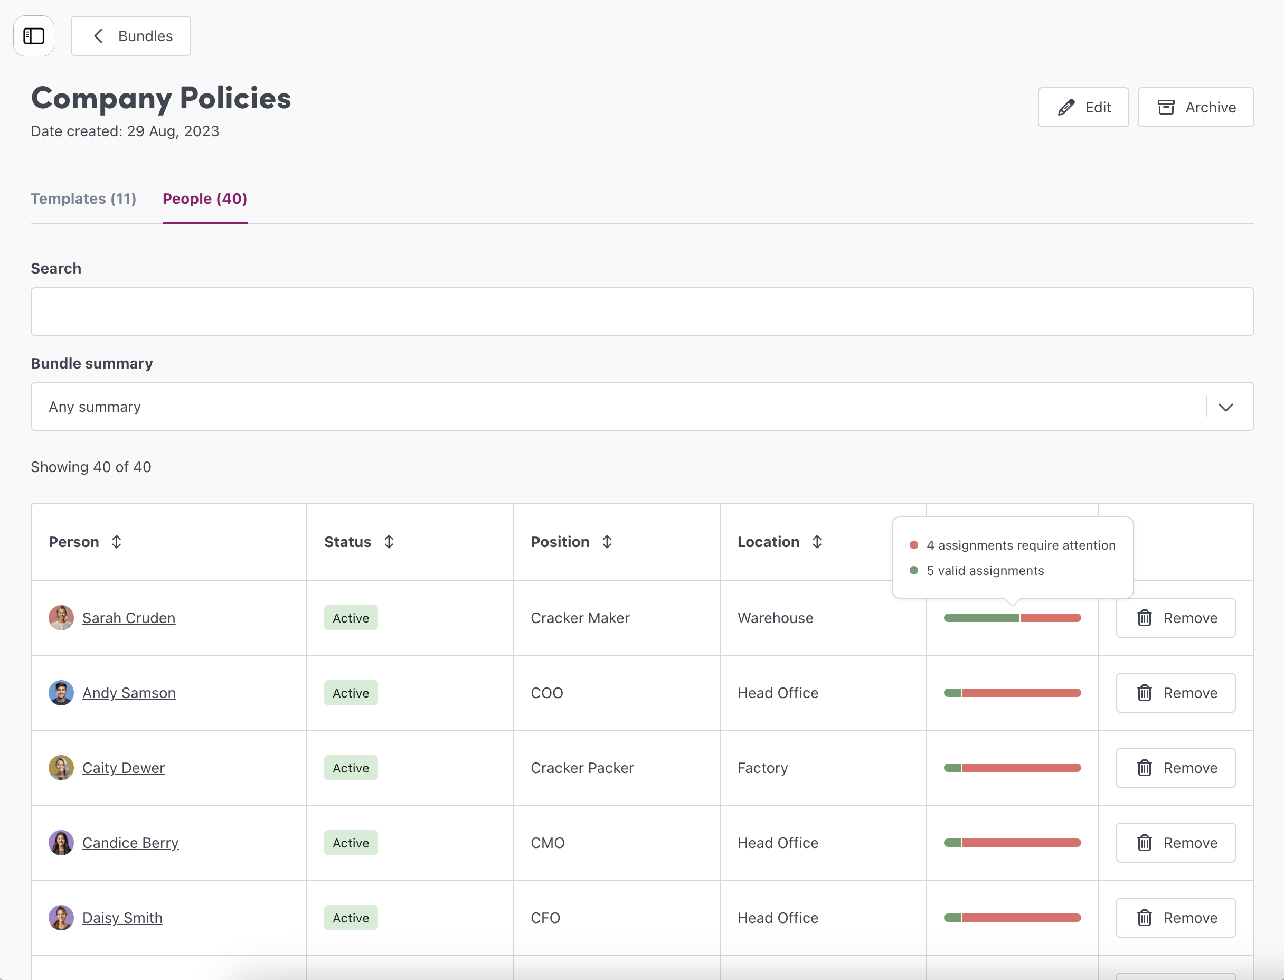Switch to the Templates (11) tab
The width and height of the screenshot is (1284, 980).
83,199
